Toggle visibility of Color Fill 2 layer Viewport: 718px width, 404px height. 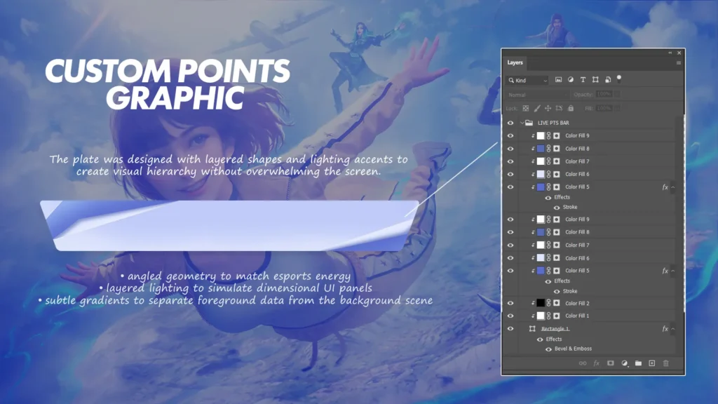click(510, 303)
